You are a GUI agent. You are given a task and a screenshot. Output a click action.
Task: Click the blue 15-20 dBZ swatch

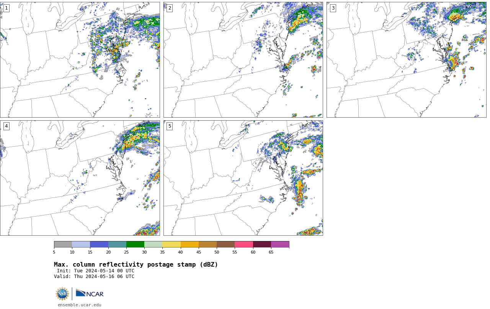[x=99, y=244]
